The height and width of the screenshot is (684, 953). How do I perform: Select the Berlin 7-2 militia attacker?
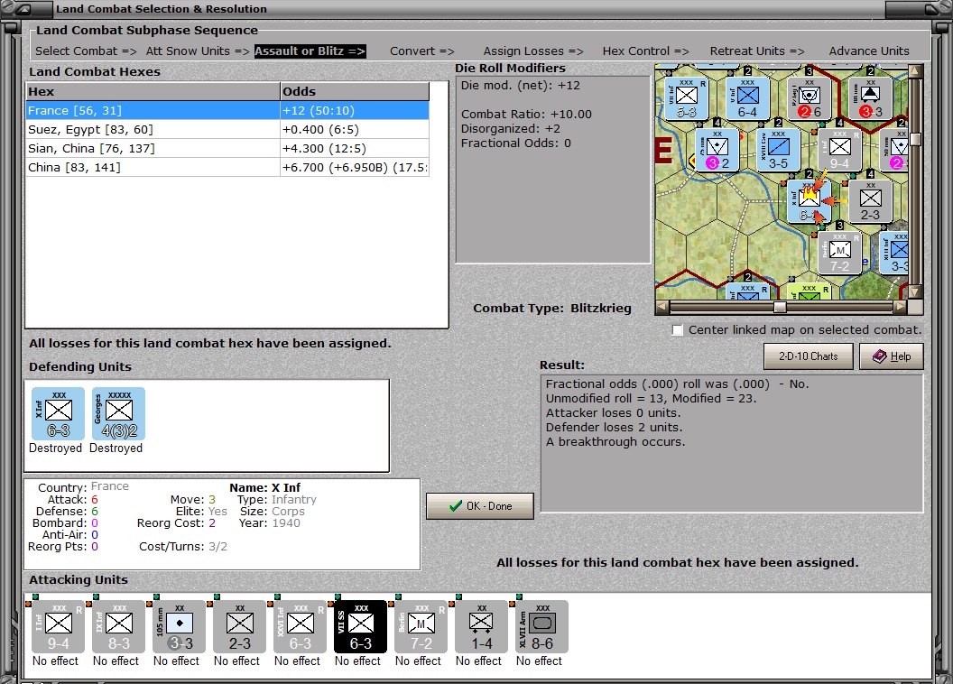click(421, 626)
